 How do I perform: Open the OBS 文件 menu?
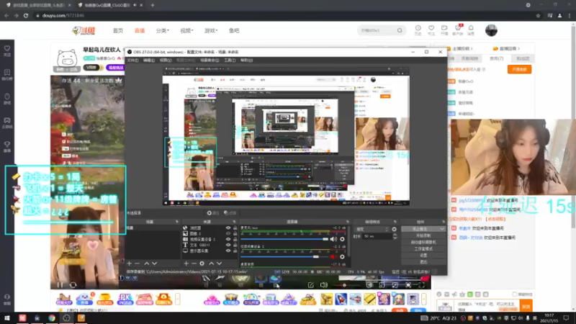coord(132,60)
